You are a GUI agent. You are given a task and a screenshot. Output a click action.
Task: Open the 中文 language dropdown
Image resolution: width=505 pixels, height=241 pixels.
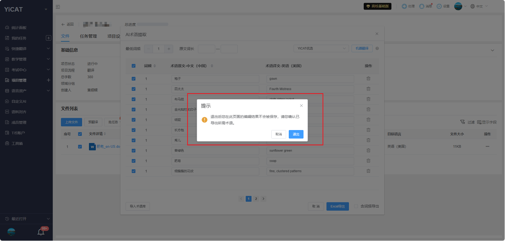(x=479, y=6)
